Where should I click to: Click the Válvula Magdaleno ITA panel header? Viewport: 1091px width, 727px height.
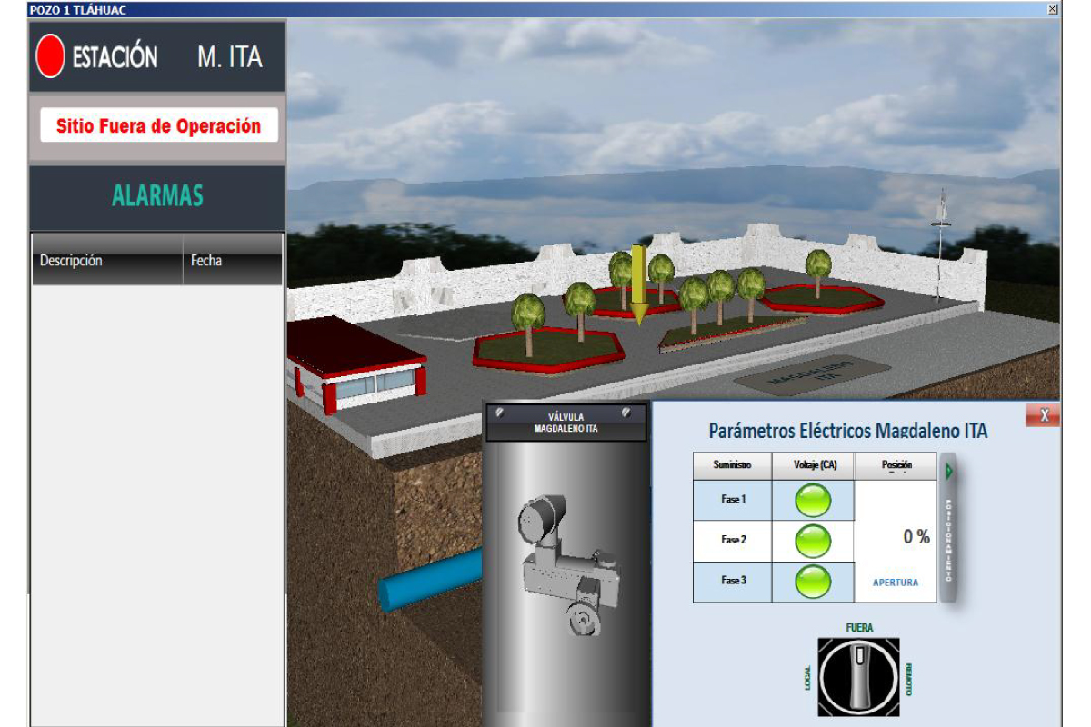pyautogui.click(x=566, y=423)
